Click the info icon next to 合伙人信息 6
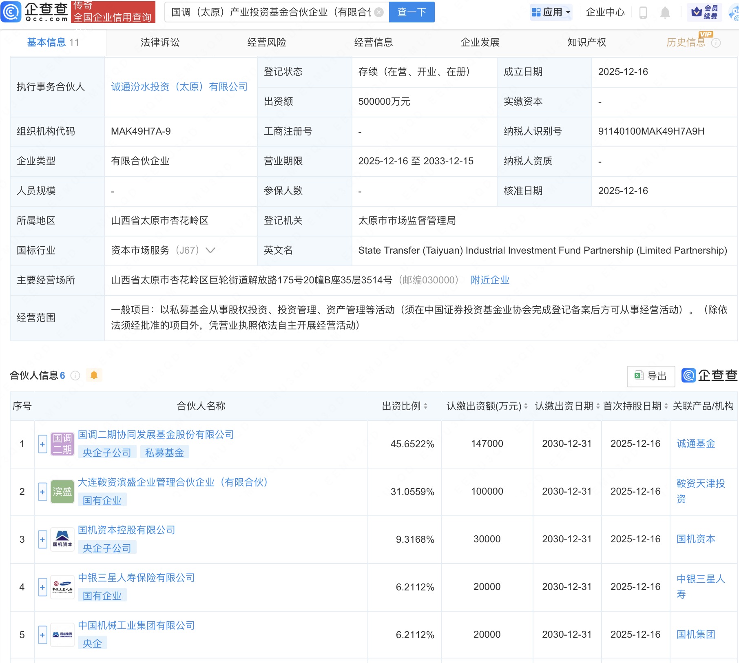This screenshot has width=739, height=663. point(75,376)
